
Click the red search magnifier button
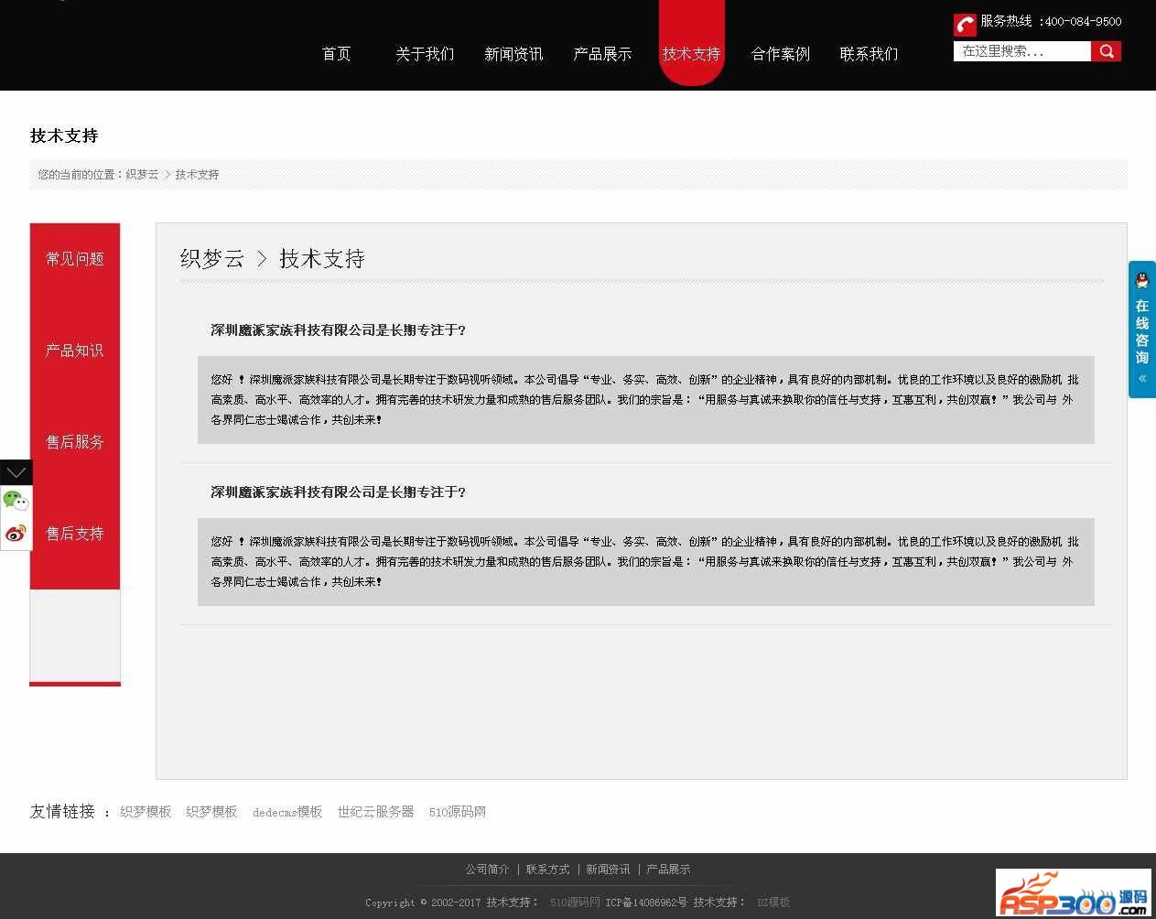pos(1106,51)
